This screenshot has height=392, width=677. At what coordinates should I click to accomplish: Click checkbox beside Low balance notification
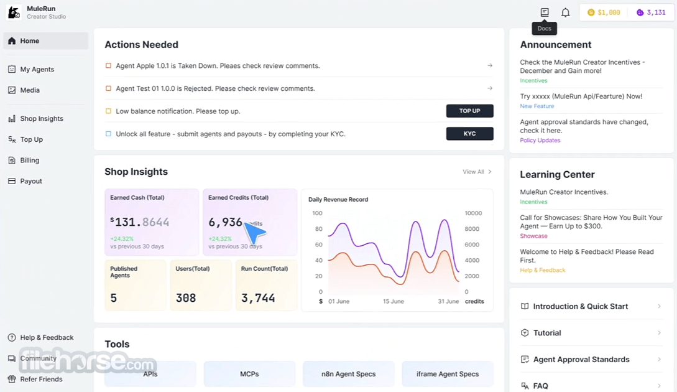(108, 111)
